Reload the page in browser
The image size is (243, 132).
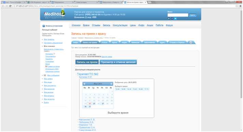click(x=10, y=6)
